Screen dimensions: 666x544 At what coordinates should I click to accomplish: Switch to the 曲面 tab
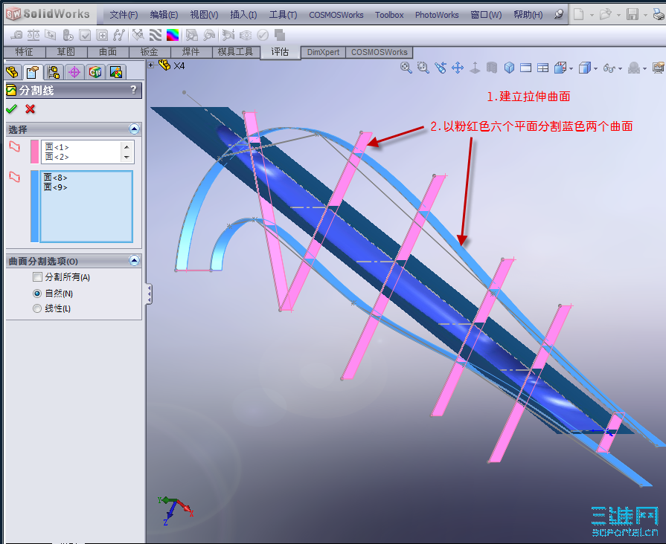coord(108,52)
